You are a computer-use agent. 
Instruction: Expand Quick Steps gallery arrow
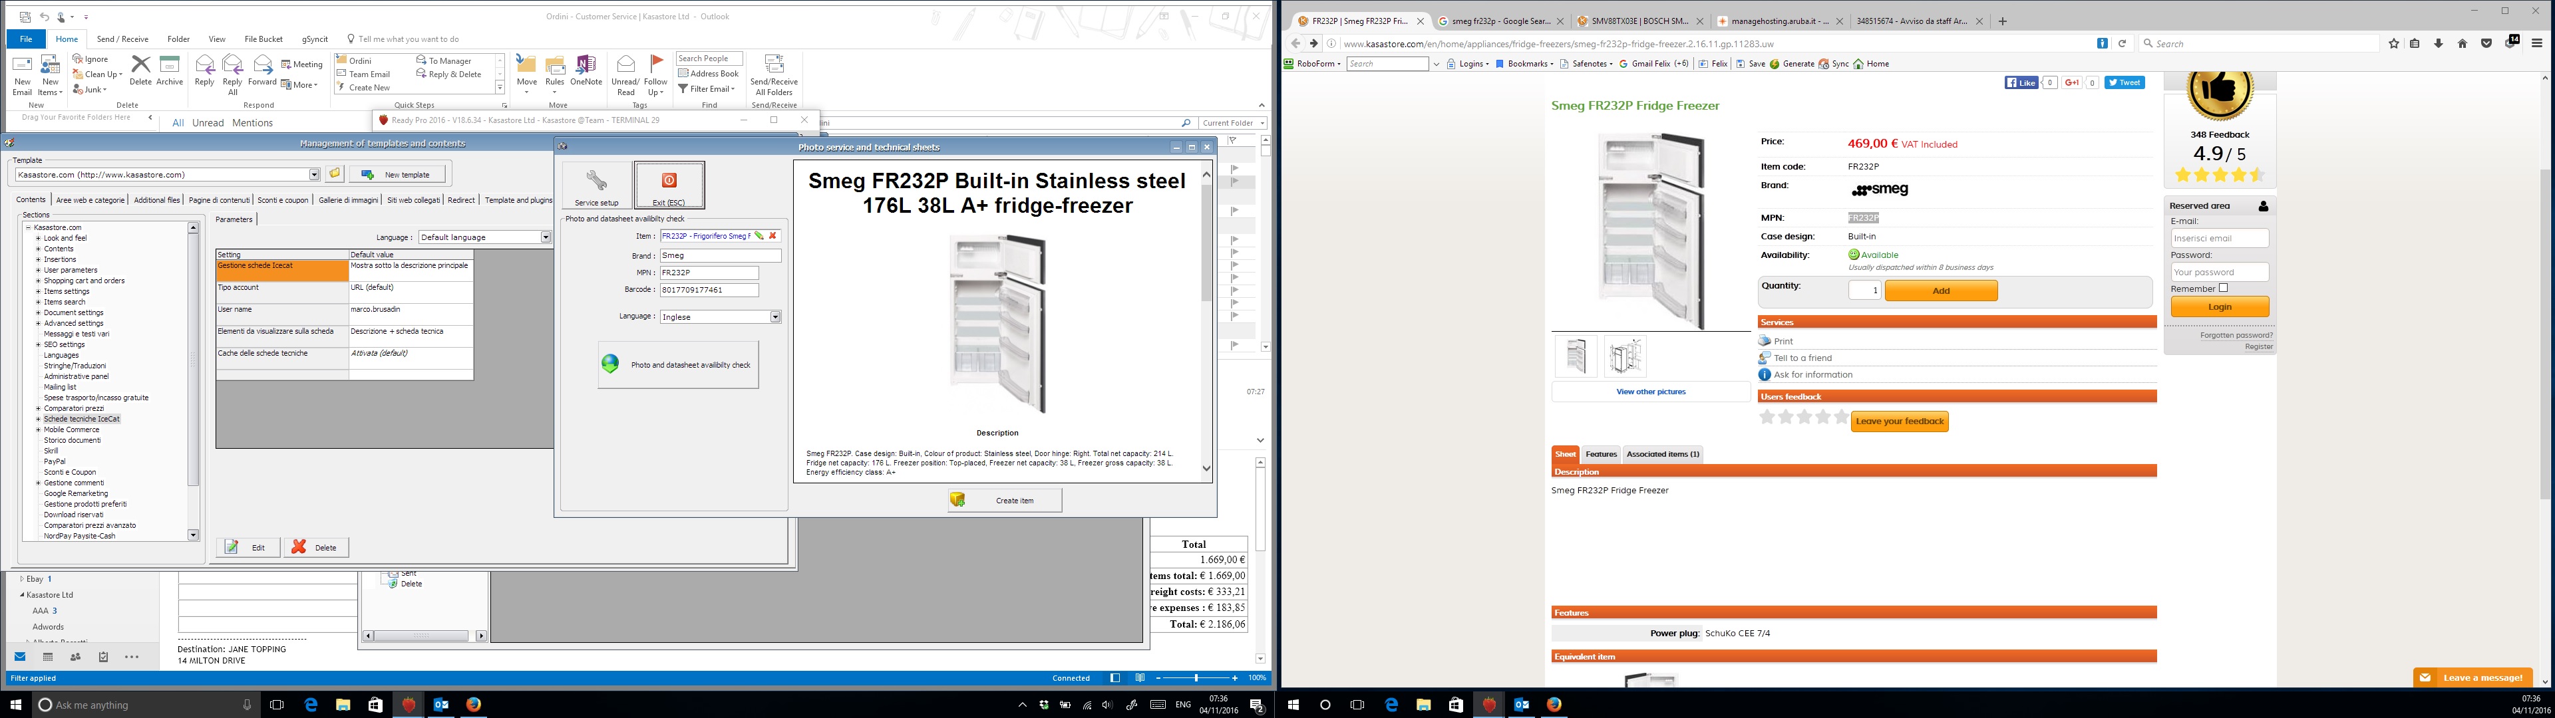point(500,88)
